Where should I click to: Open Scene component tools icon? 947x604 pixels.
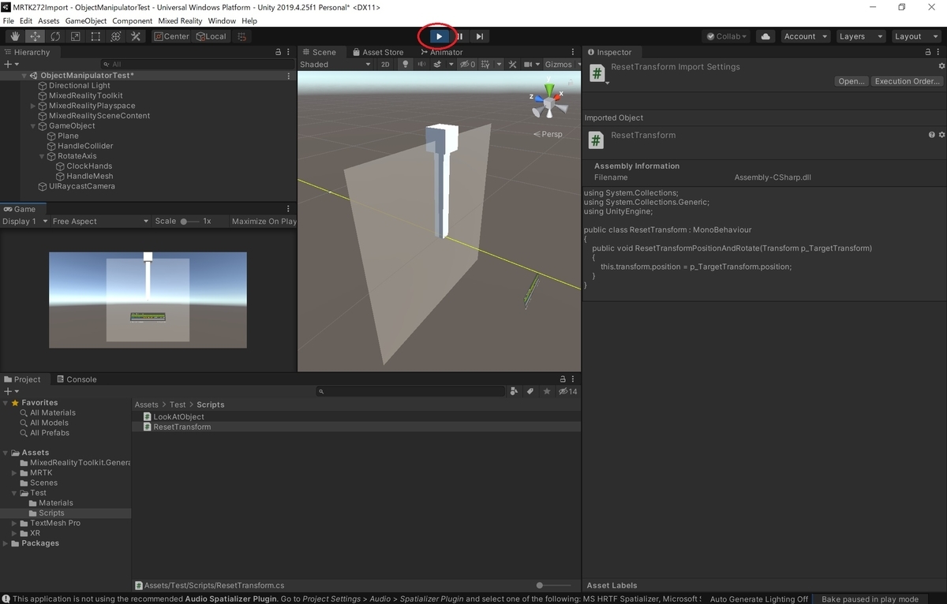coord(512,65)
